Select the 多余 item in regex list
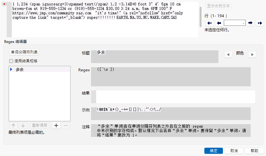The width and height of the screenshot is (266, 156). 40,69
